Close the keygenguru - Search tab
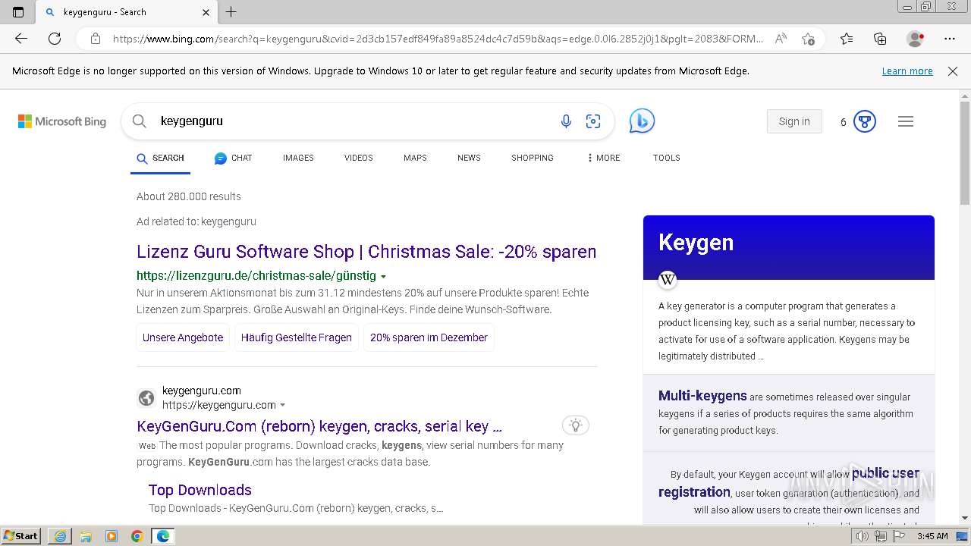The image size is (971, 546). (x=206, y=12)
